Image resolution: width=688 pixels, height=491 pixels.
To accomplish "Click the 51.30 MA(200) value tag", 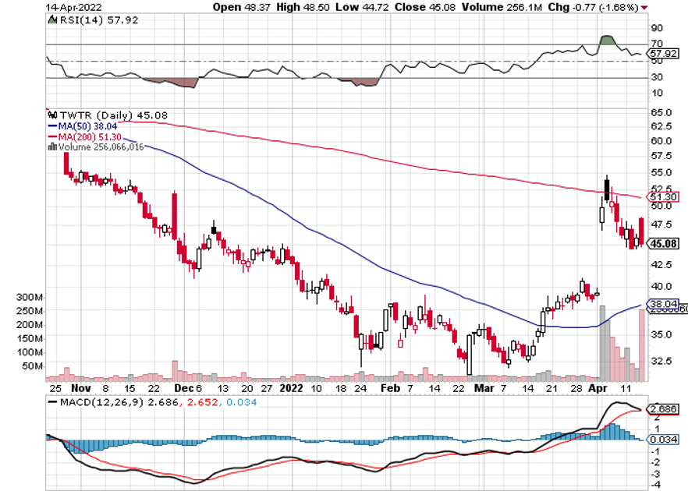I will click(x=663, y=197).
